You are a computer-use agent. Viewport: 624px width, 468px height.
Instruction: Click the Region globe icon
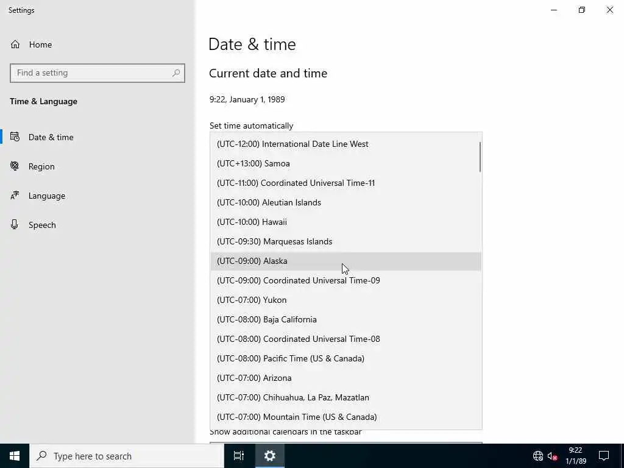click(15, 166)
